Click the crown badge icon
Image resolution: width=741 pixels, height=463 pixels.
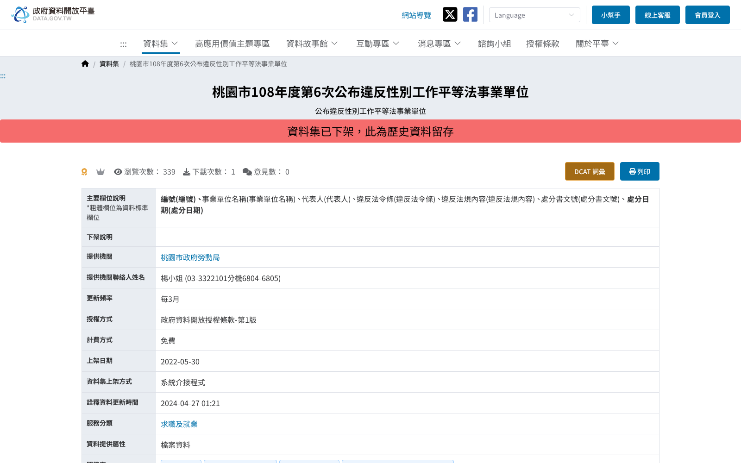[x=100, y=172]
